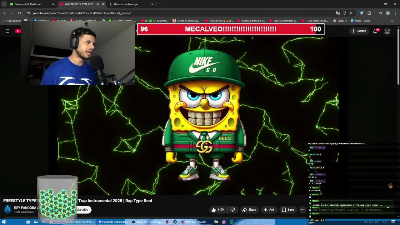Open TikTok taskbar icon
This screenshot has height=225, width=400.
coord(175,222)
